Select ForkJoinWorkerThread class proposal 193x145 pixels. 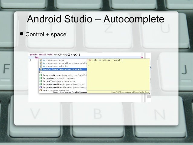tap(63, 84)
